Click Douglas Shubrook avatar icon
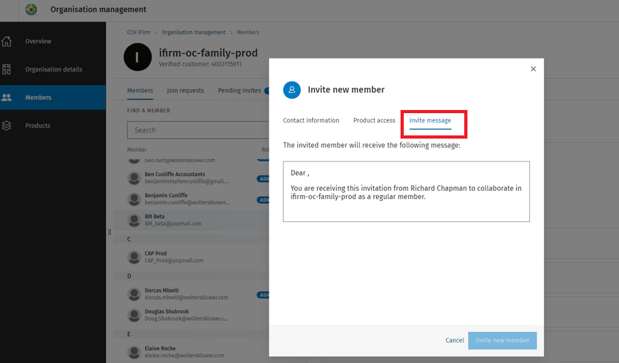619x363 pixels. [x=134, y=315]
